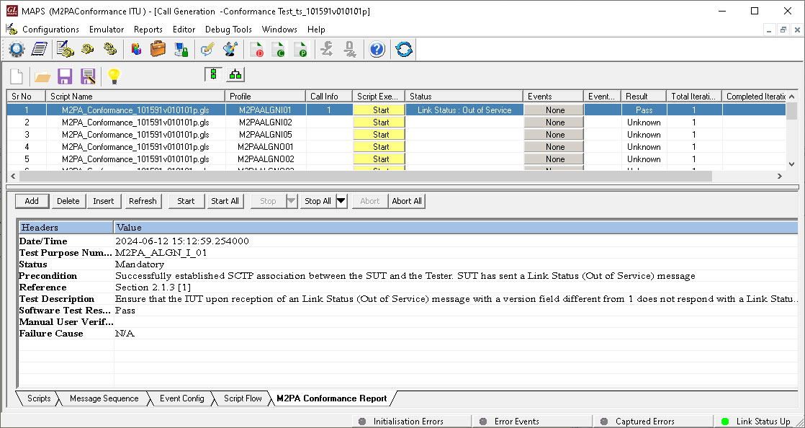Select the M2PAALGNO02 profile cell

pyautogui.click(x=266, y=159)
